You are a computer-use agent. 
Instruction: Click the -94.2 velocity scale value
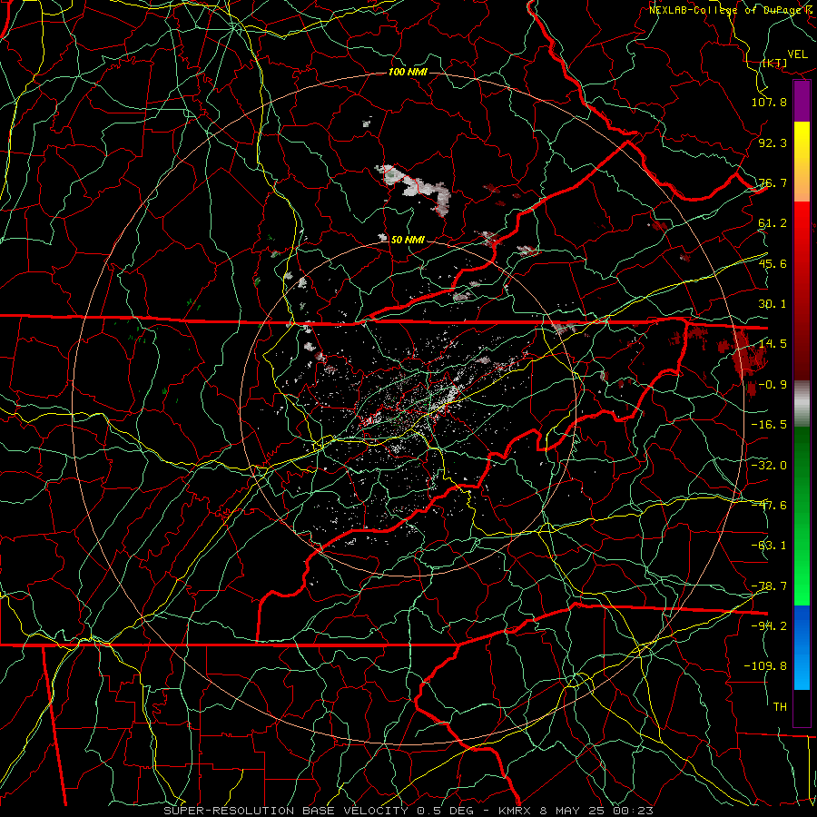click(769, 626)
